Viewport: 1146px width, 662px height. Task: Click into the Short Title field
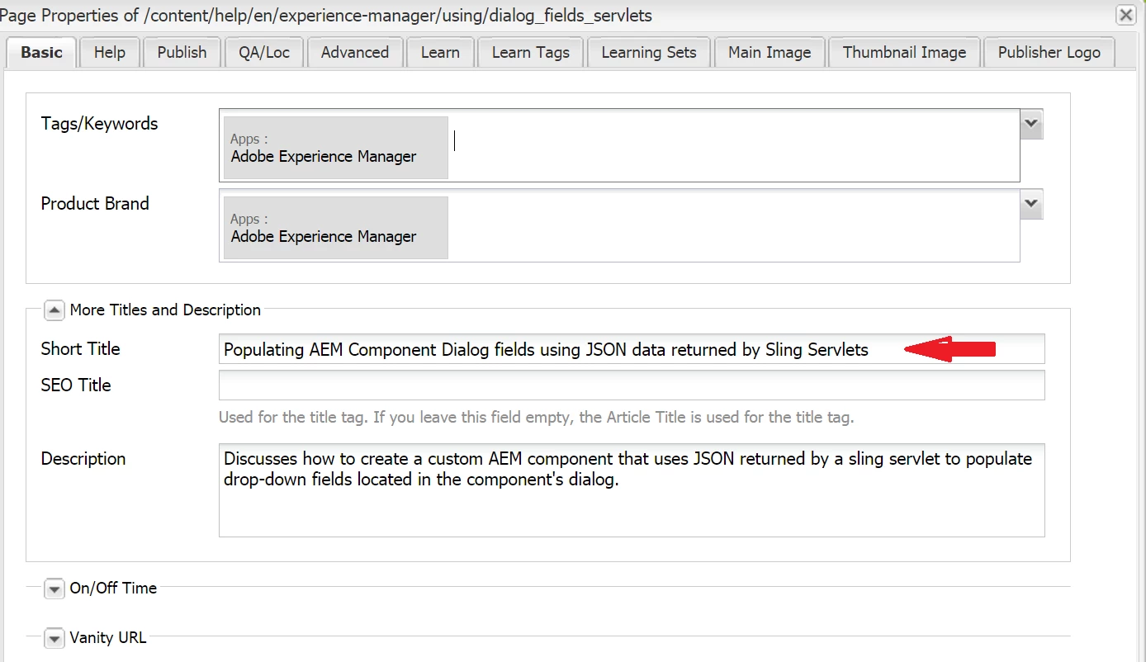(632, 349)
